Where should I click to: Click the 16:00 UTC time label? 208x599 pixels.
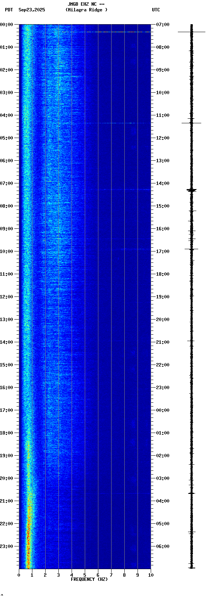pos(163,229)
